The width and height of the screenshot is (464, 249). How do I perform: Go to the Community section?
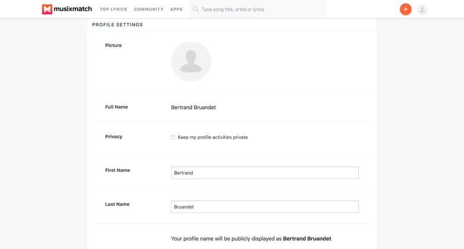(148, 9)
